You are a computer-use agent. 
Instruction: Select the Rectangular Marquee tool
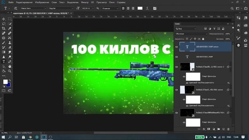click(x=10, y=19)
